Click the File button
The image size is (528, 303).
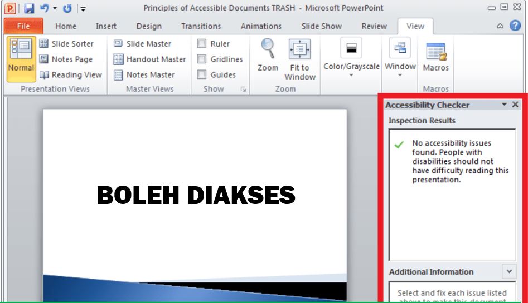(x=23, y=26)
